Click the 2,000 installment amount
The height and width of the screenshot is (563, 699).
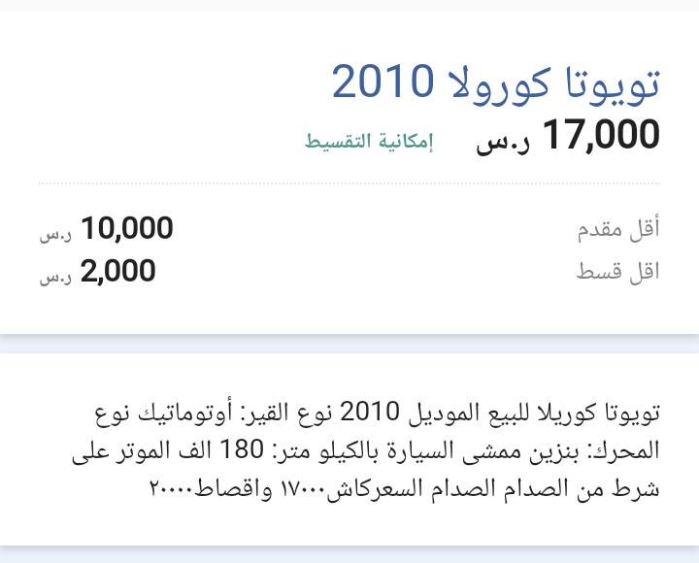tap(117, 271)
